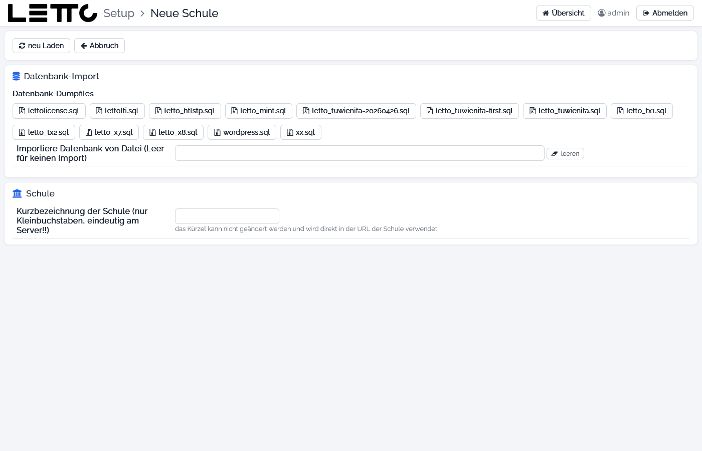This screenshot has width=702, height=451.
Task: Choose lettolti.sql dump file
Action: coord(117,111)
